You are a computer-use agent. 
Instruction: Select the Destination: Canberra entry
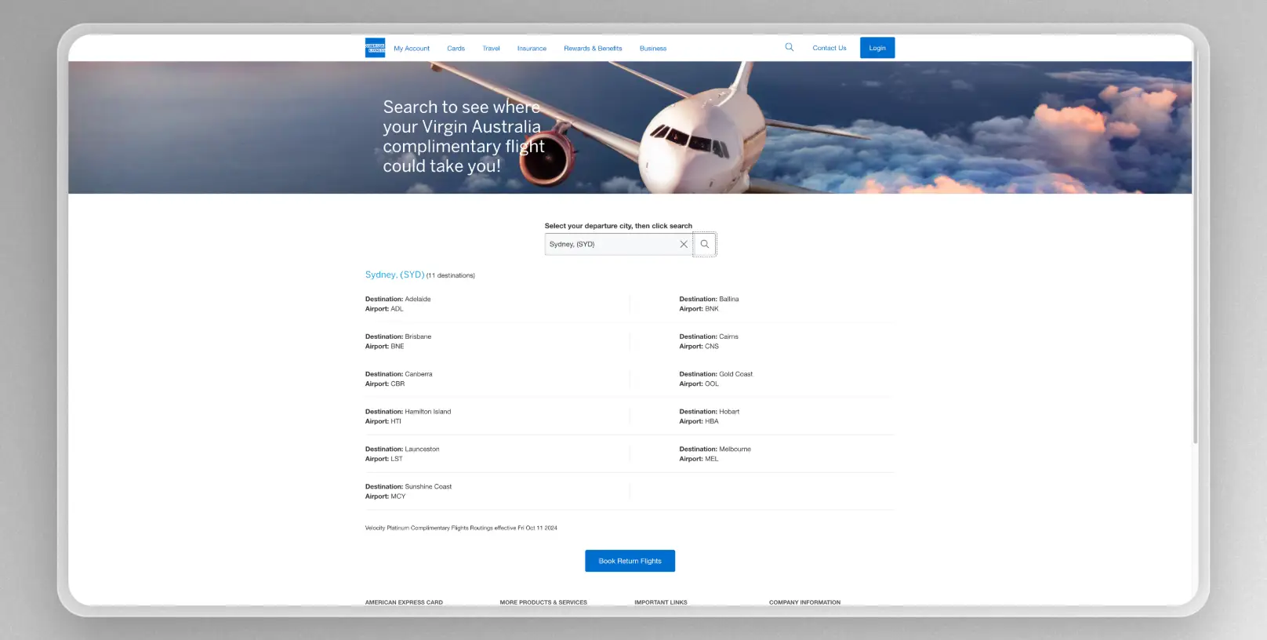(x=398, y=374)
